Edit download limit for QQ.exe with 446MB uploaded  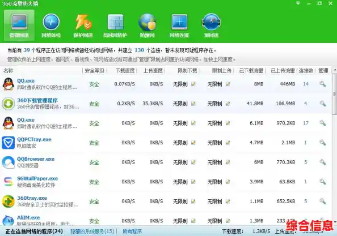click(193, 84)
